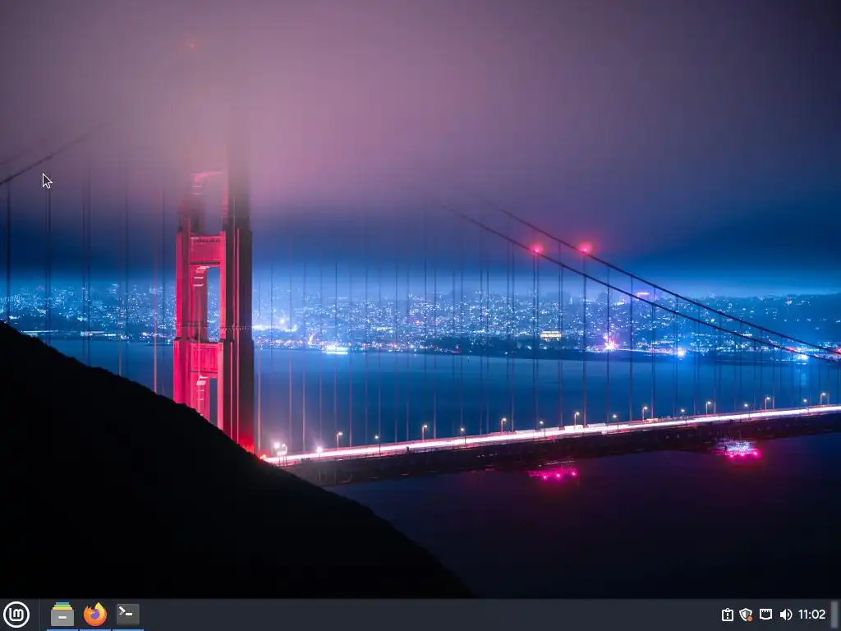Open the sound volume applet

point(786,615)
